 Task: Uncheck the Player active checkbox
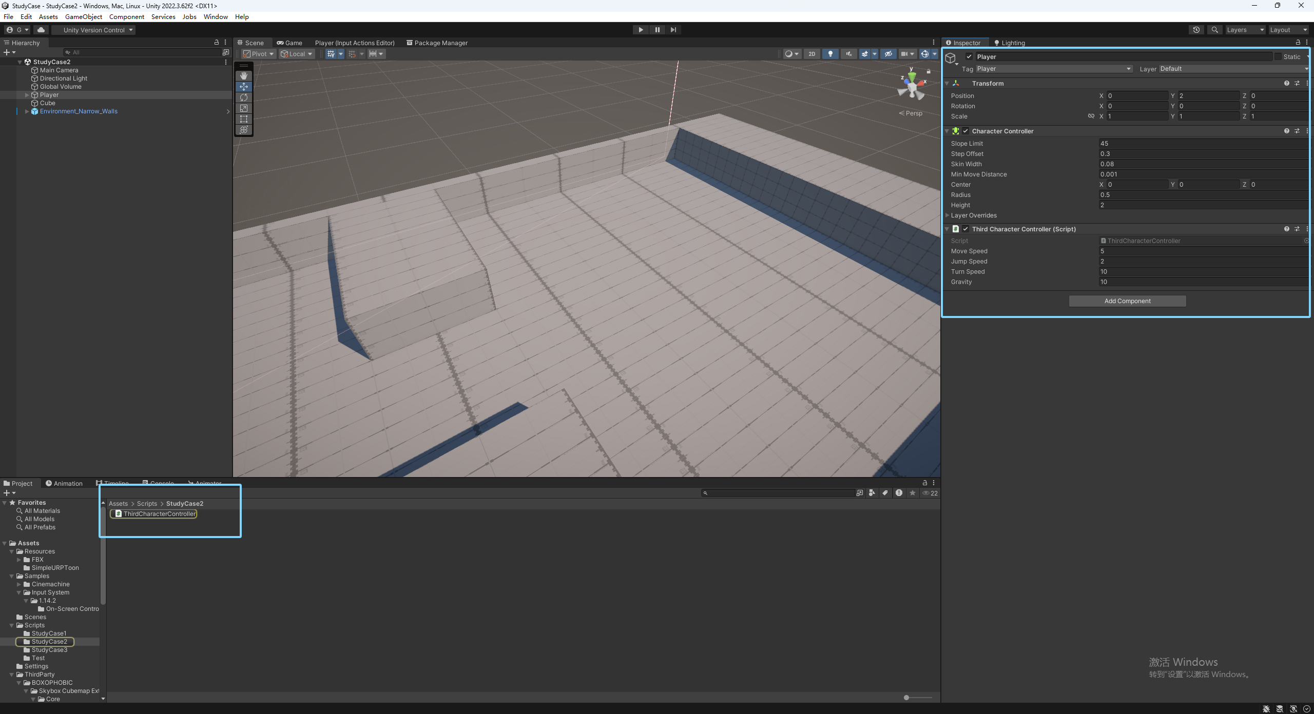(x=969, y=57)
